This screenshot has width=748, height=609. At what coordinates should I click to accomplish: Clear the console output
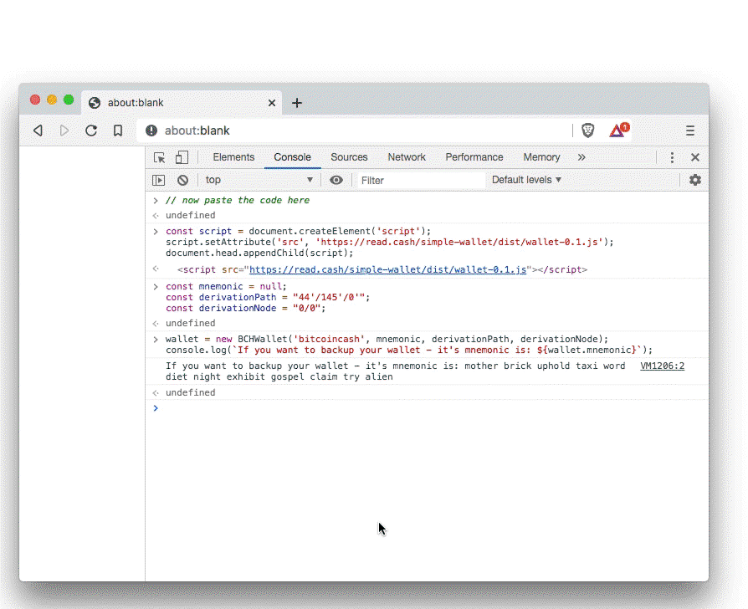click(x=182, y=180)
